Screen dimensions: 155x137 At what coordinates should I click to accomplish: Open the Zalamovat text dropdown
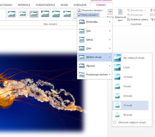point(120,15)
